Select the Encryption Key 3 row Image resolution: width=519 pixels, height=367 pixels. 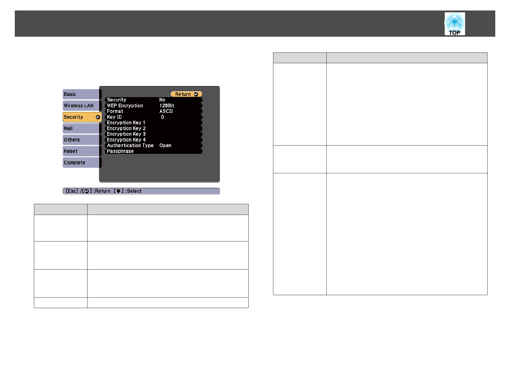(x=153, y=134)
